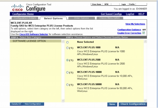Save the current configuration
The height and width of the screenshot is (108, 158).
point(112,104)
